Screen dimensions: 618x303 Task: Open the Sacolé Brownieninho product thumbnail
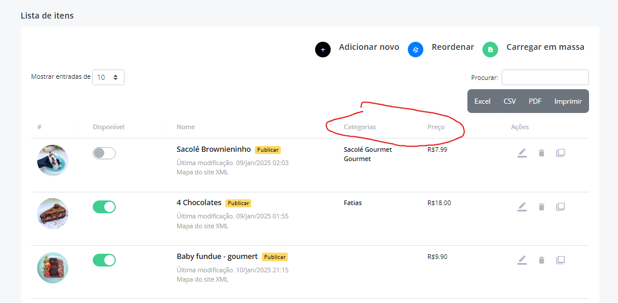click(53, 160)
